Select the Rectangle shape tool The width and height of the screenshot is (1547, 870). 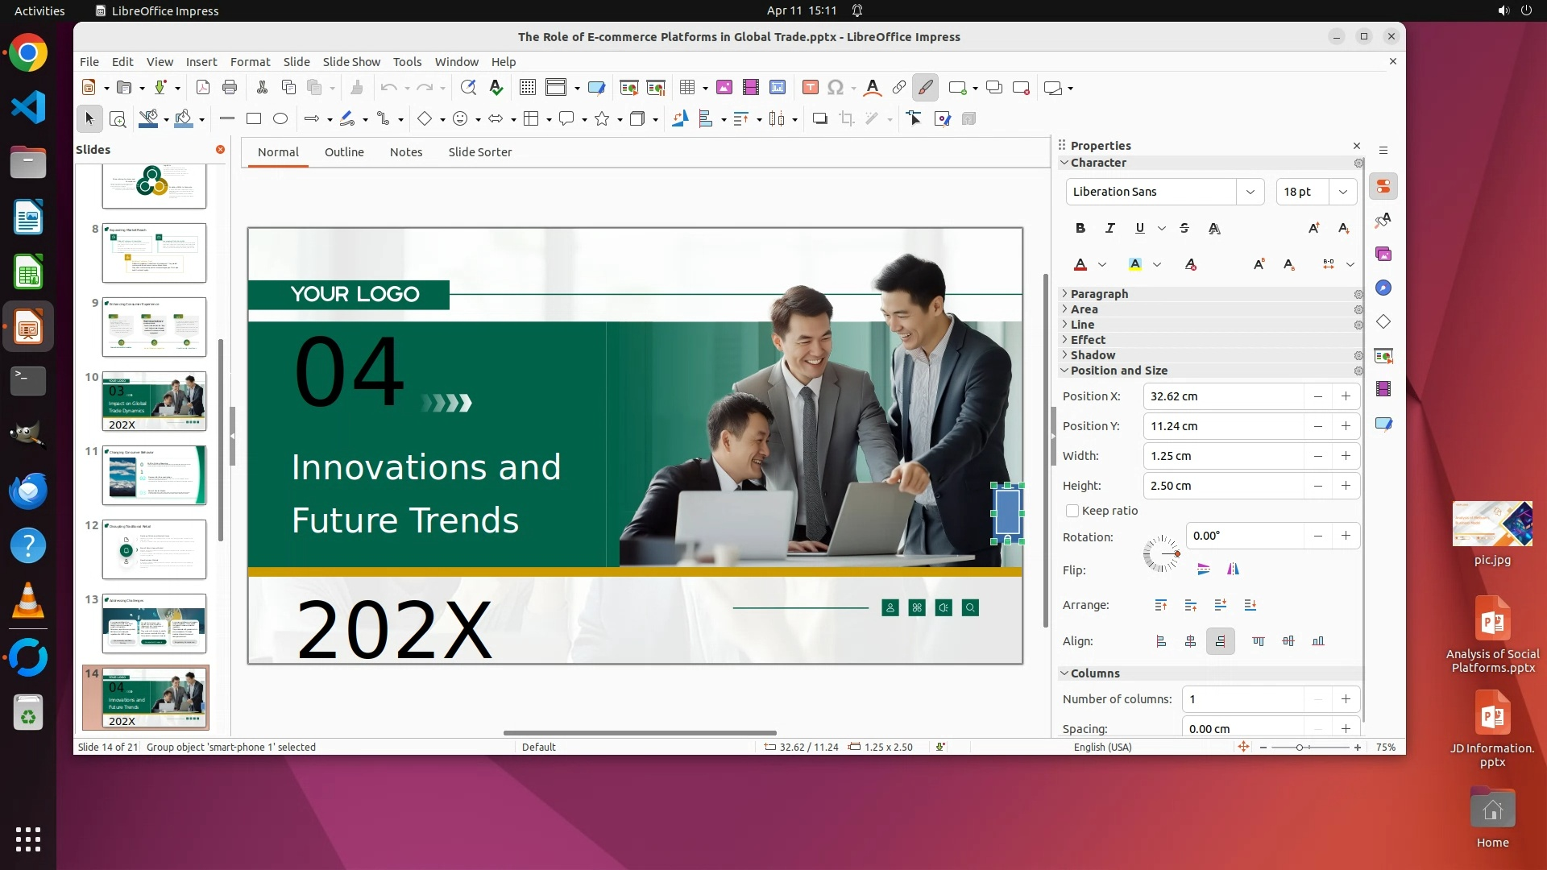[254, 119]
